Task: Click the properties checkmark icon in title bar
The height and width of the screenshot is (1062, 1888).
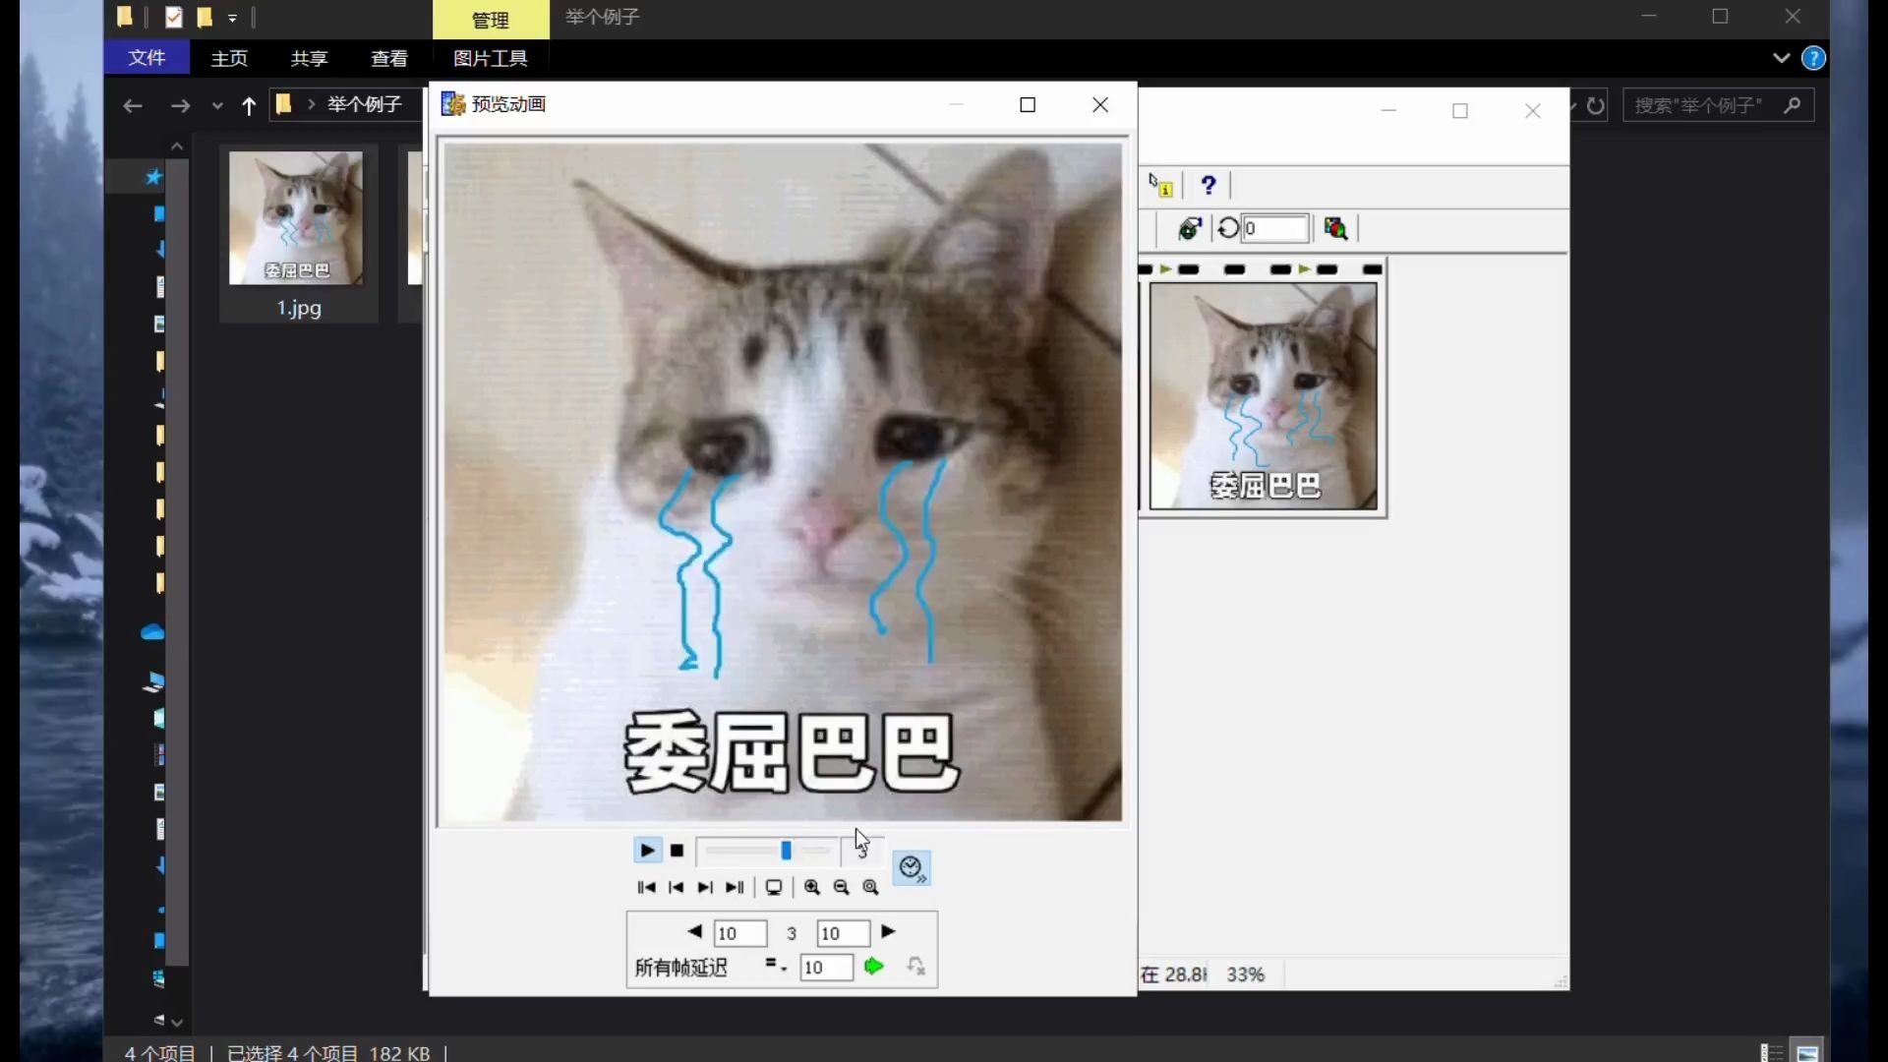Action: [174, 17]
